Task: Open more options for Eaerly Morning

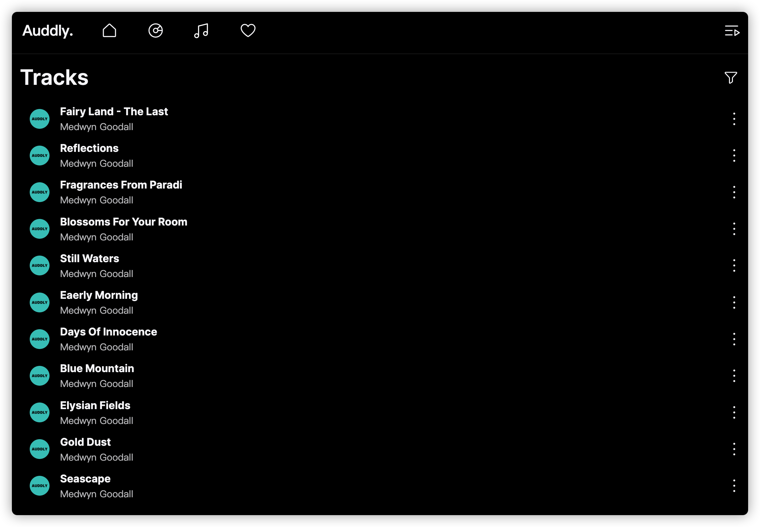Action: (x=734, y=302)
